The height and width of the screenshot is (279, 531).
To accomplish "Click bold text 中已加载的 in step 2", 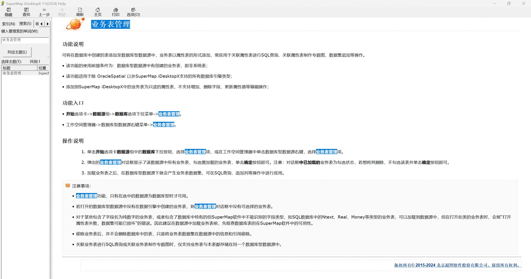I will [x=310, y=162].
